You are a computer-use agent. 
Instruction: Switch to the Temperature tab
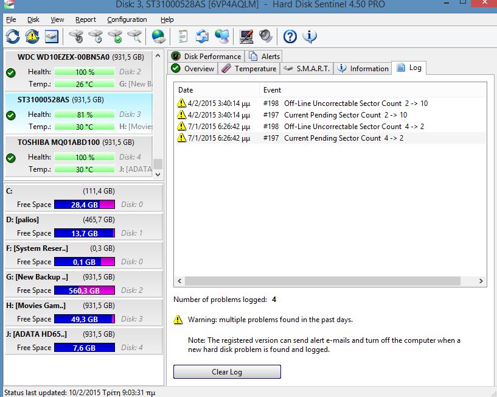point(249,69)
